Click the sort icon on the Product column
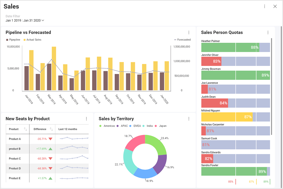 [x=25, y=129]
